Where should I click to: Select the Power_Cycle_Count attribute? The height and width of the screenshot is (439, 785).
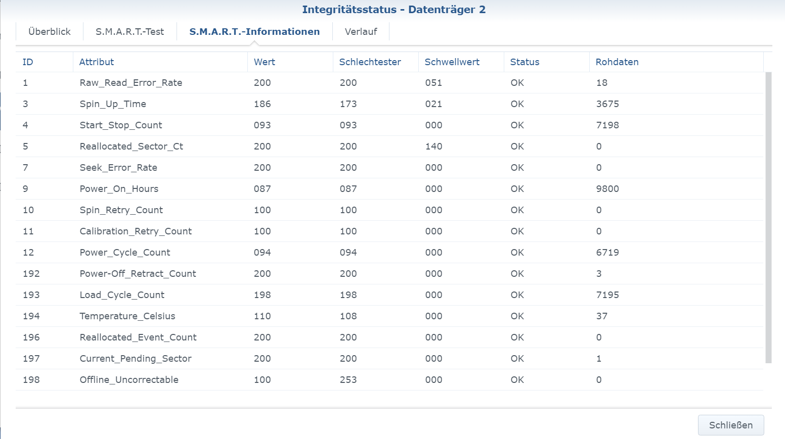125,253
